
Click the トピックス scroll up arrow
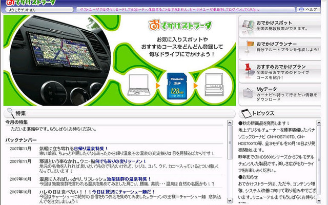[x=319, y=123]
